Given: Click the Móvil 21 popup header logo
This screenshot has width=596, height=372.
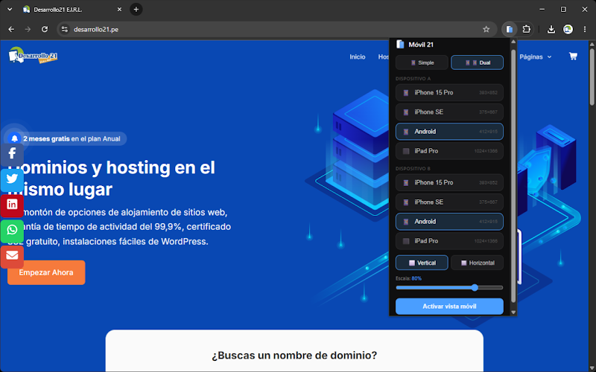Looking at the screenshot, I should tap(400, 45).
